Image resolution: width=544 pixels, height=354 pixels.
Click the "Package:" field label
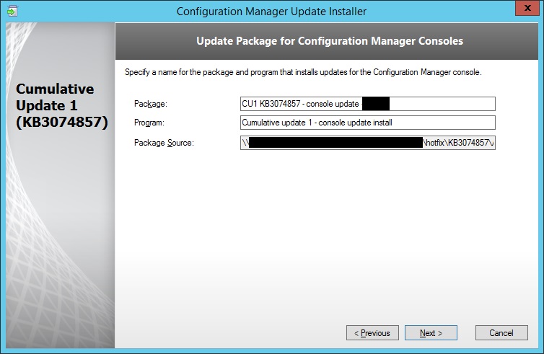tap(150, 105)
